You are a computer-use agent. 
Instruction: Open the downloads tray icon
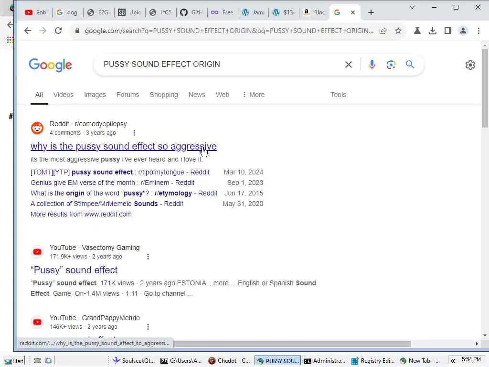tap(433, 31)
